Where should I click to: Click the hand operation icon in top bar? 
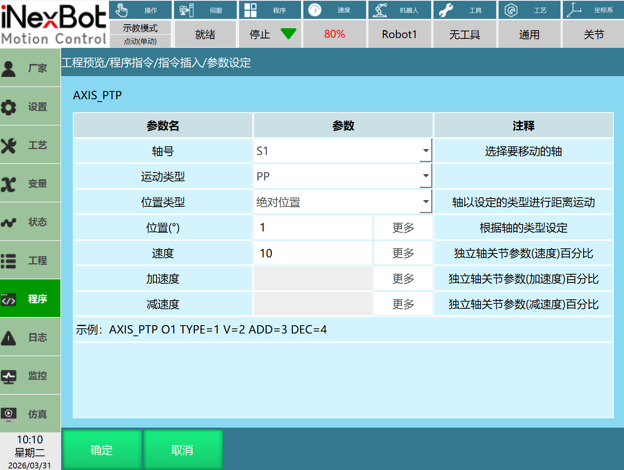(122, 10)
